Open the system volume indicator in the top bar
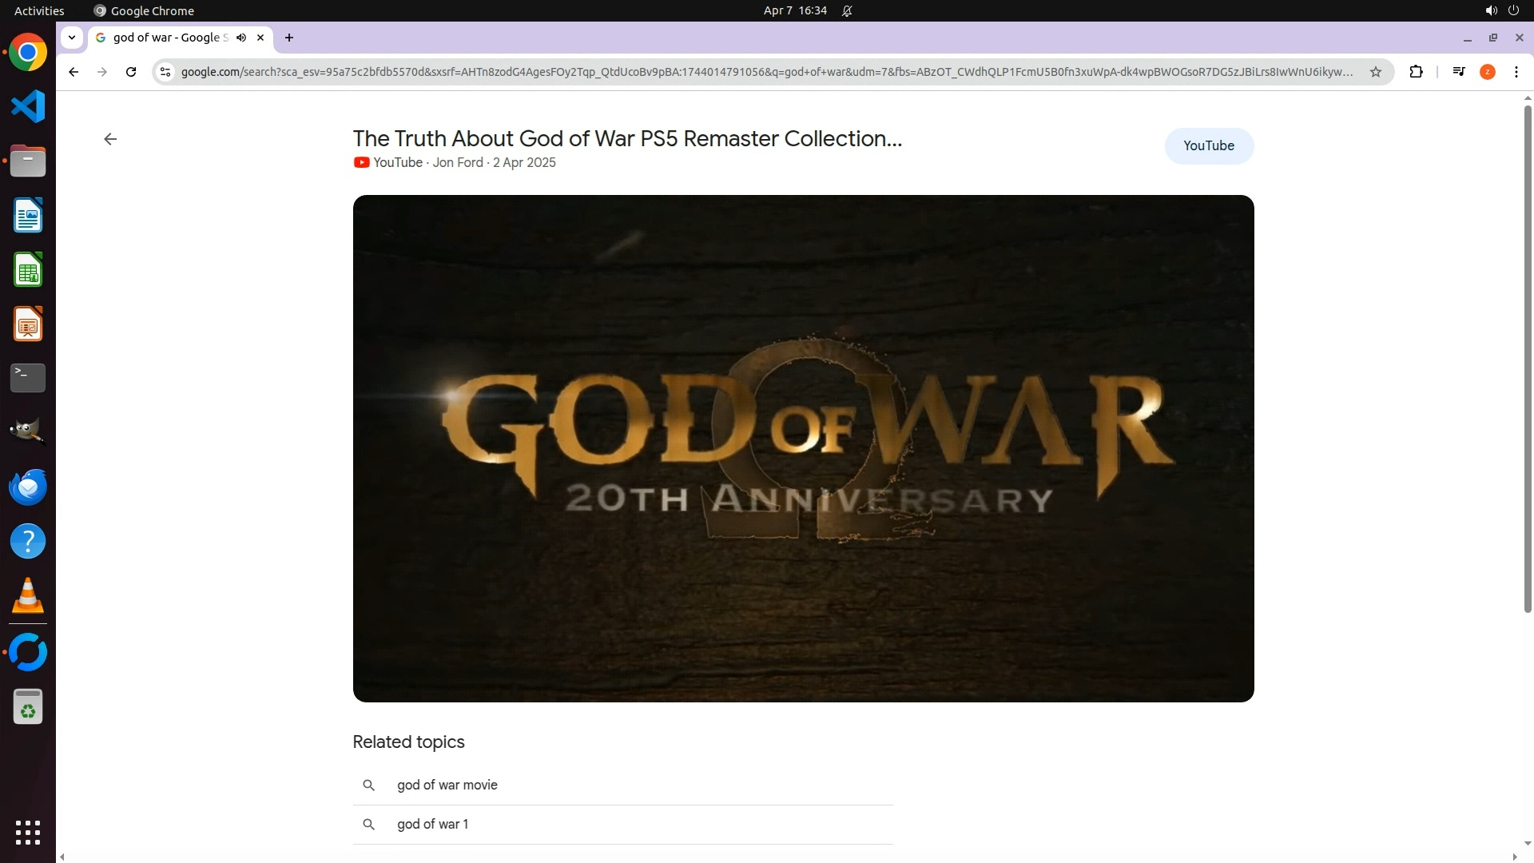Image resolution: width=1534 pixels, height=863 pixels. [1491, 10]
